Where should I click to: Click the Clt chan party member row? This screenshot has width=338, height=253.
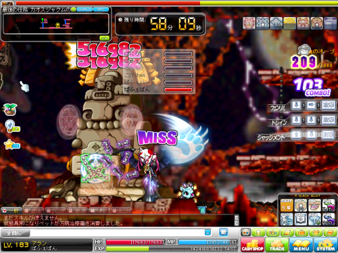[x=159, y=75]
